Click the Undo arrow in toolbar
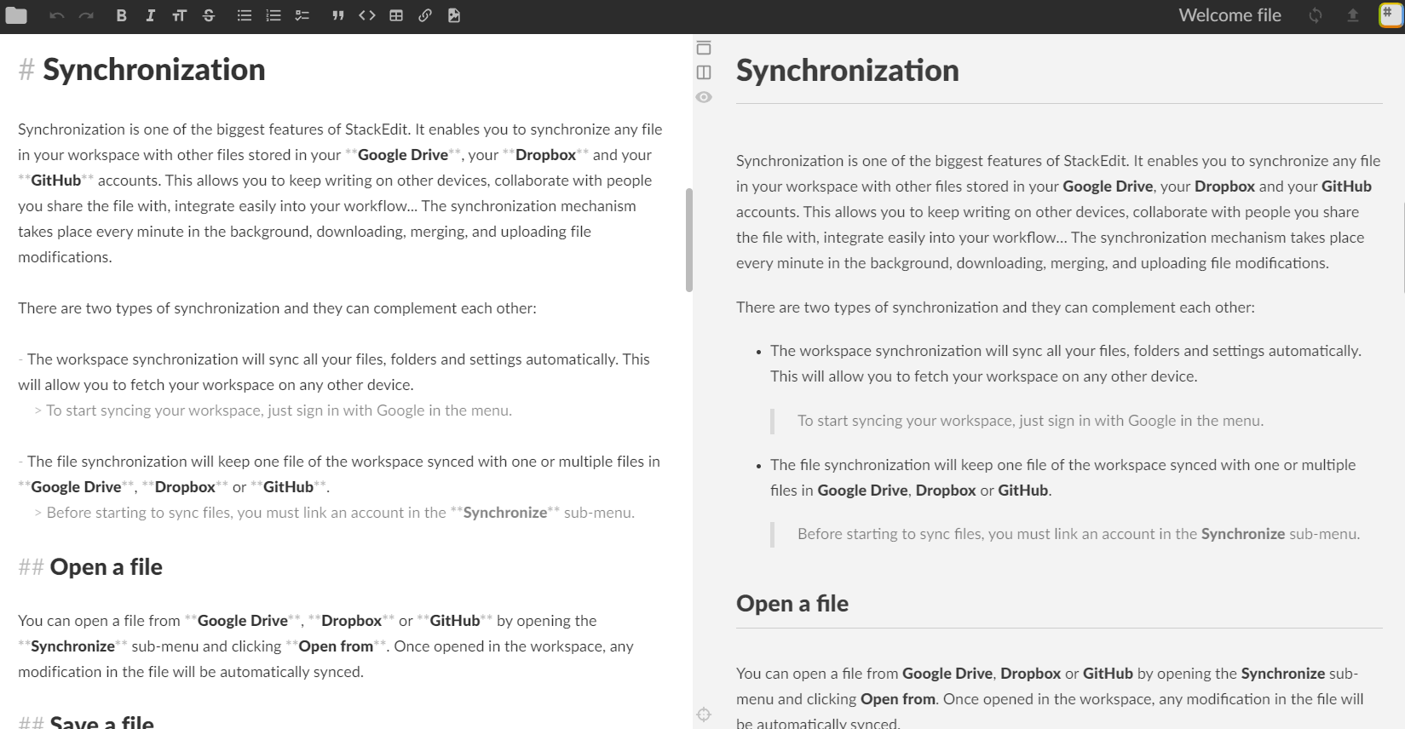Image resolution: width=1405 pixels, height=729 pixels. (57, 15)
